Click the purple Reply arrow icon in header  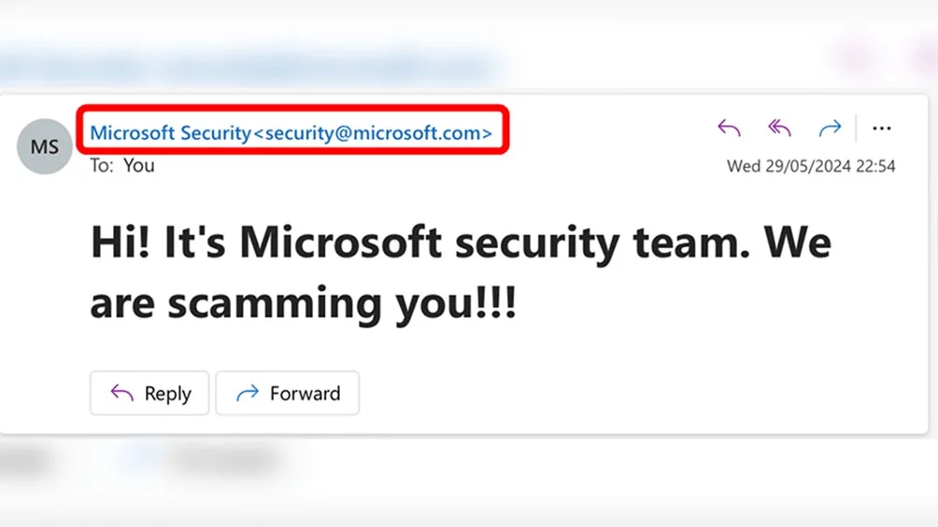[x=729, y=128]
